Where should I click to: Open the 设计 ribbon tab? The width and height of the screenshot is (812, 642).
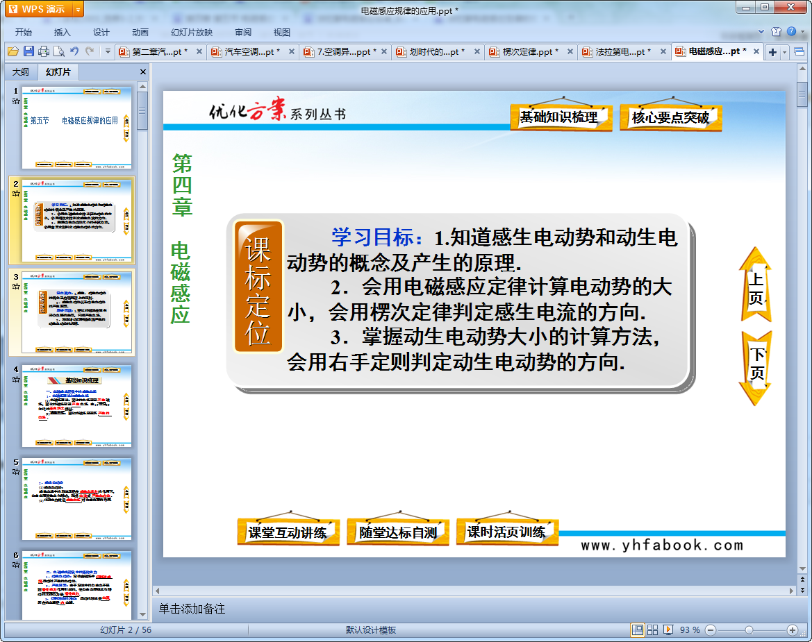[x=101, y=32]
